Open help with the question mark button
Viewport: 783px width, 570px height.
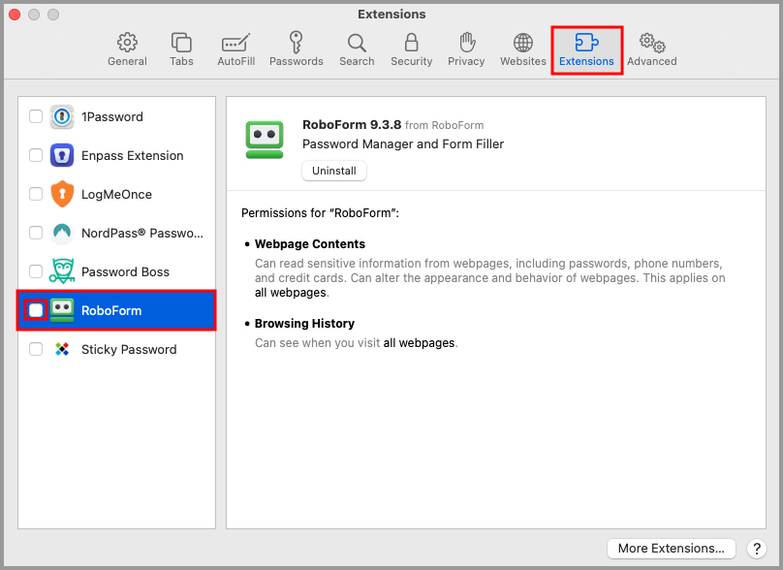pyautogui.click(x=757, y=548)
